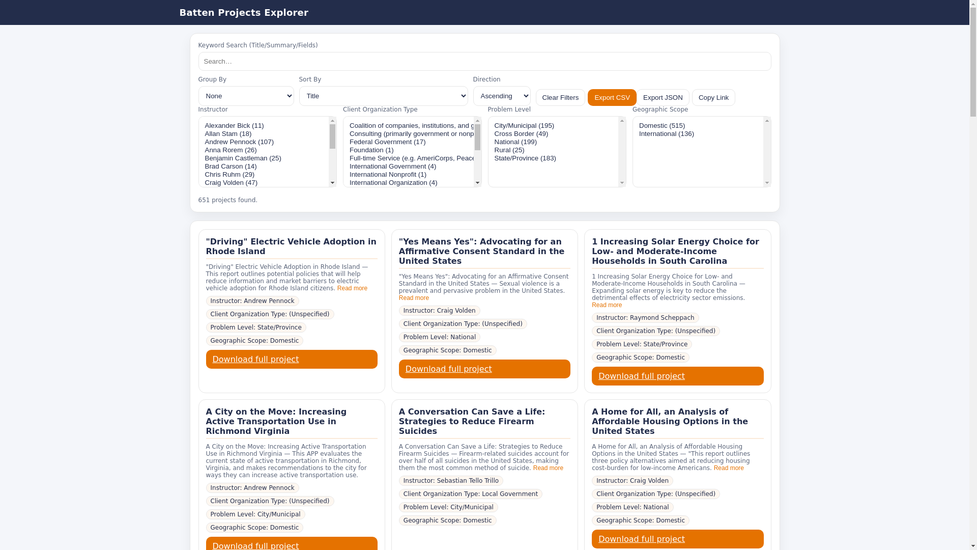Select instructor Chris Ruhm (29)
Viewport: 977px width, 550px height.
[264, 174]
